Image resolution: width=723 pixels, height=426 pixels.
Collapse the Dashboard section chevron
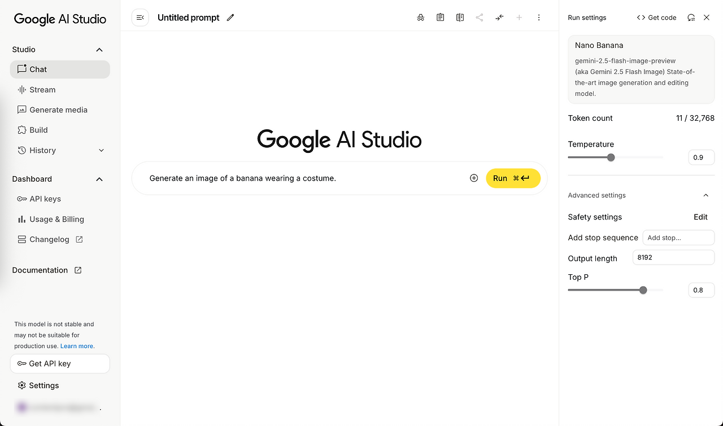tap(99, 179)
